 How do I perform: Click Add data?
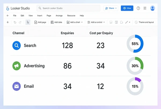tap(56, 22)
